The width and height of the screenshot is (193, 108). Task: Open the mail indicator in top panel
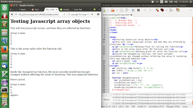point(166,2)
